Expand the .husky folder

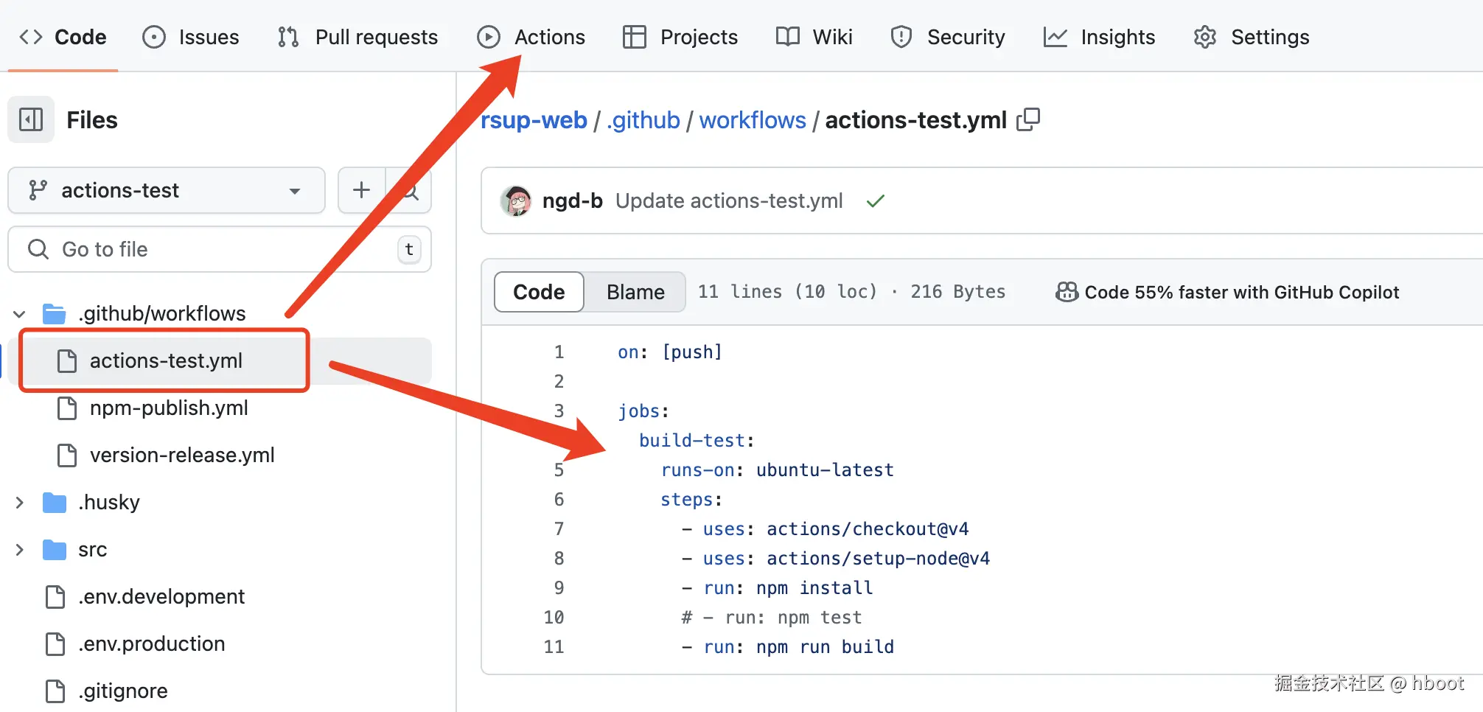coord(20,503)
